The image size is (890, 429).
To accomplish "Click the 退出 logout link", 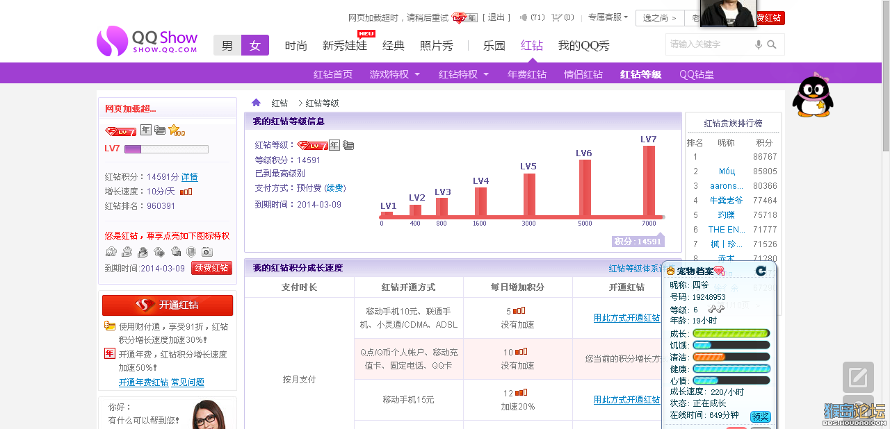I will click(496, 17).
